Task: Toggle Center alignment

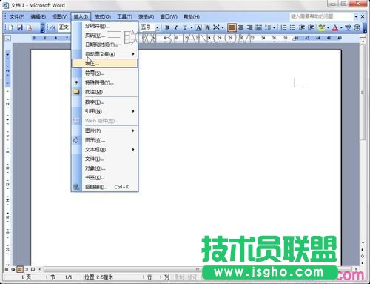Action: coord(240,27)
